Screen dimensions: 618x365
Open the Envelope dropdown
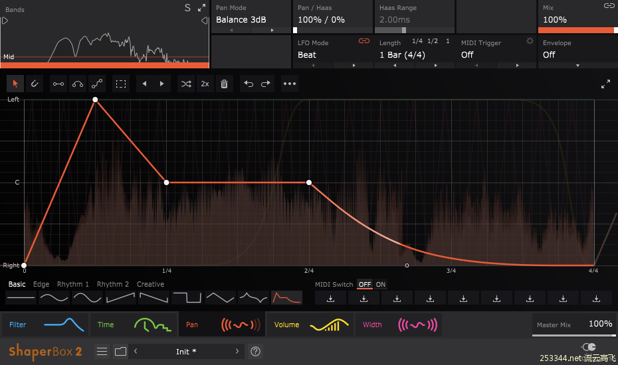(577, 65)
